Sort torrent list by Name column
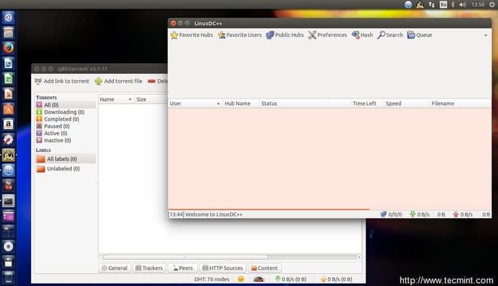The image size is (498, 286). pos(115,100)
